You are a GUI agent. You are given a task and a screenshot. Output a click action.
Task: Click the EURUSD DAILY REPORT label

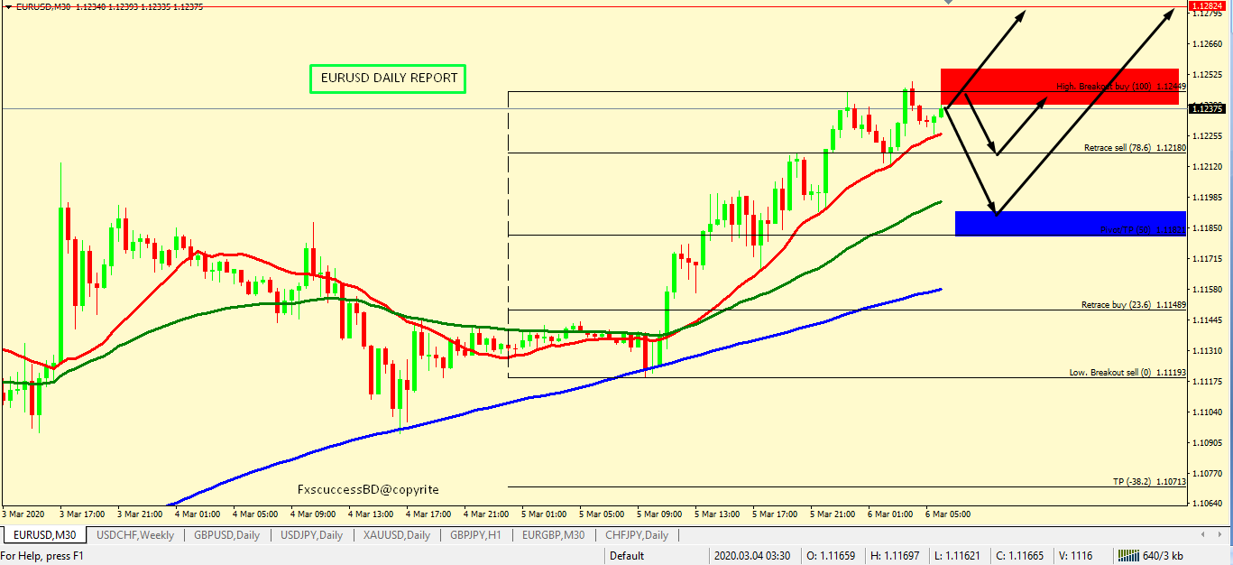[x=388, y=79]
